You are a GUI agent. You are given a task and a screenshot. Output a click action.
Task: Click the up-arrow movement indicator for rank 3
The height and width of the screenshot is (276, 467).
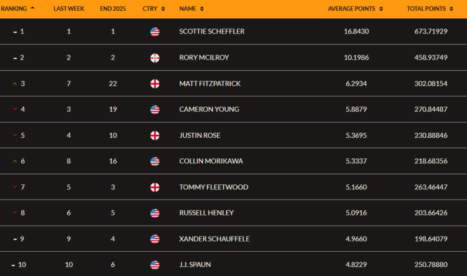click(15, 84)
